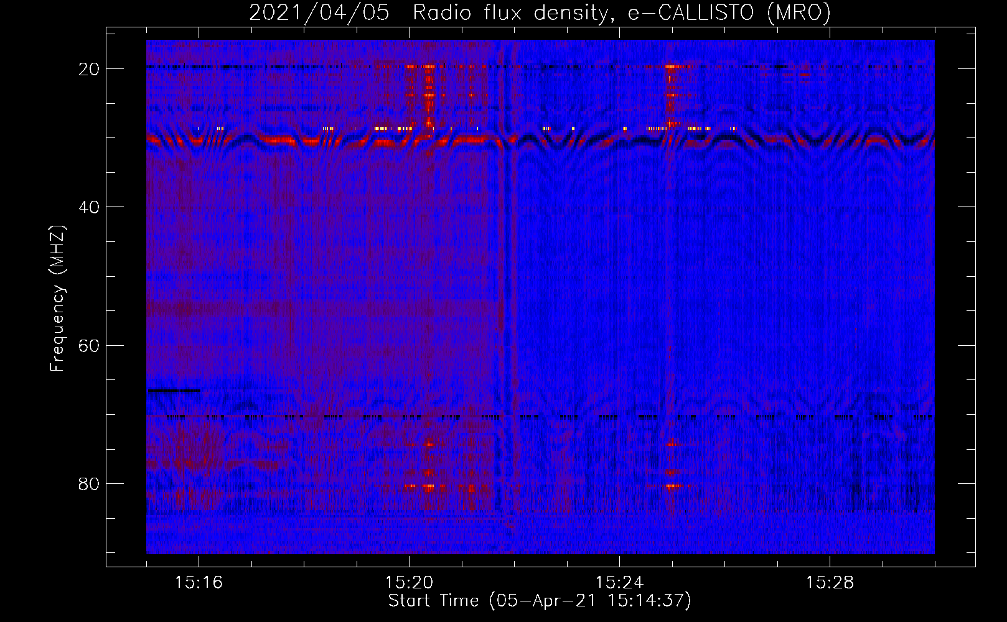Image resolution: width=1007 pixels, height=622 pixels.
Task: Click the time tick label 15:24
Action: coord(619,582)
